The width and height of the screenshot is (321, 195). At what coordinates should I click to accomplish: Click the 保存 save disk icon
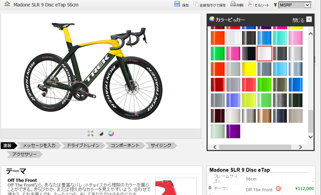pos(177,4)
